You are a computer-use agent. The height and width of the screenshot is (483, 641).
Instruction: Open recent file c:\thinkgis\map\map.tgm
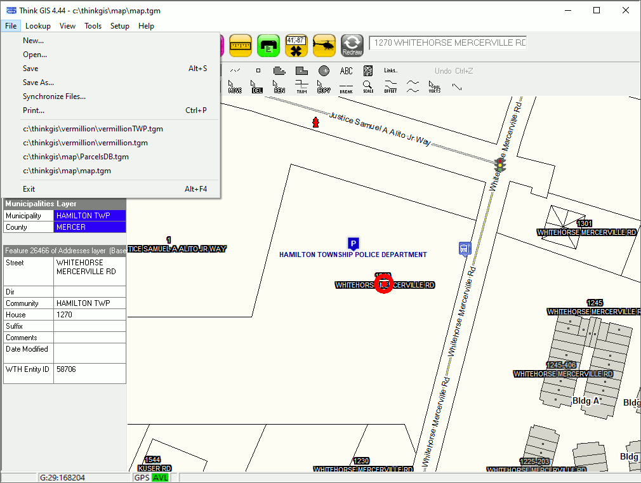click(111, 171)
